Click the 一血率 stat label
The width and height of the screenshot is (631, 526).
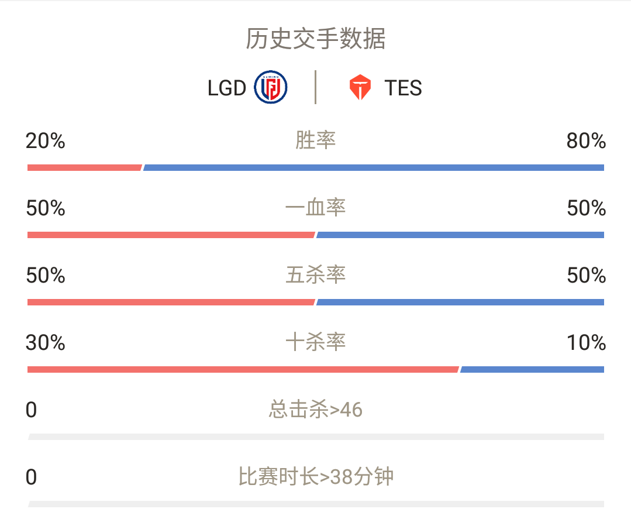(316, 208)
